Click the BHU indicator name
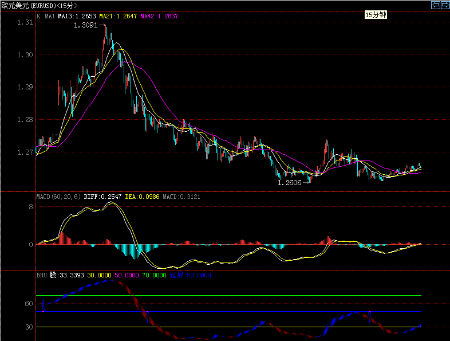Viewport: 450px width, 341px height. coord(41,275)
